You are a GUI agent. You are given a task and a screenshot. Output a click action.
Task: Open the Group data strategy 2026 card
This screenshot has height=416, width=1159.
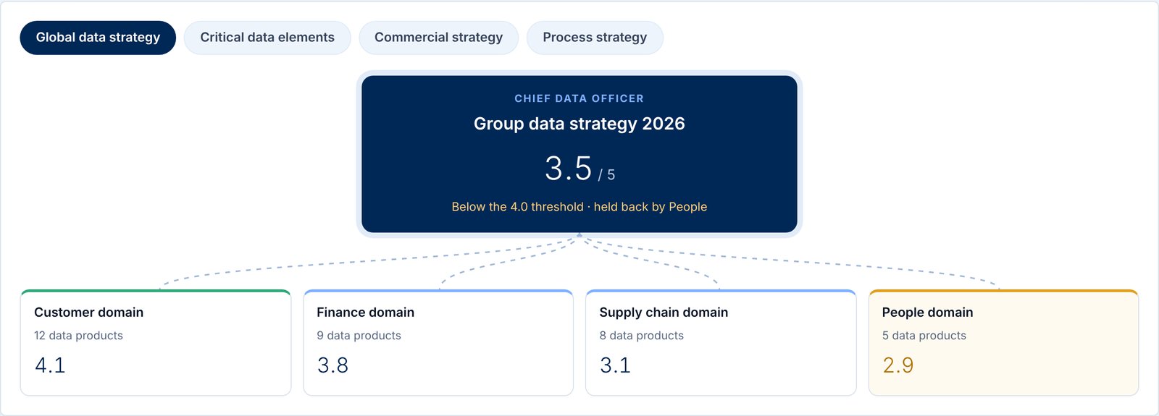click(x=579, y=154)
